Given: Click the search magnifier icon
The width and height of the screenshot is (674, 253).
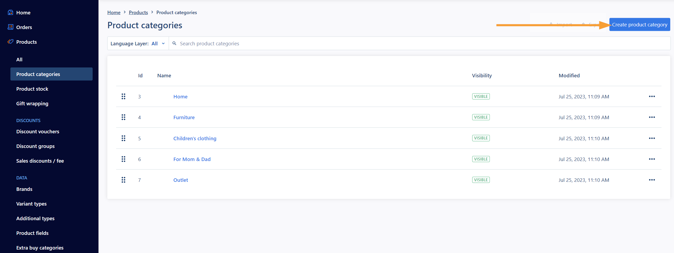Looking at the screenshot, I should click(174, 43).
